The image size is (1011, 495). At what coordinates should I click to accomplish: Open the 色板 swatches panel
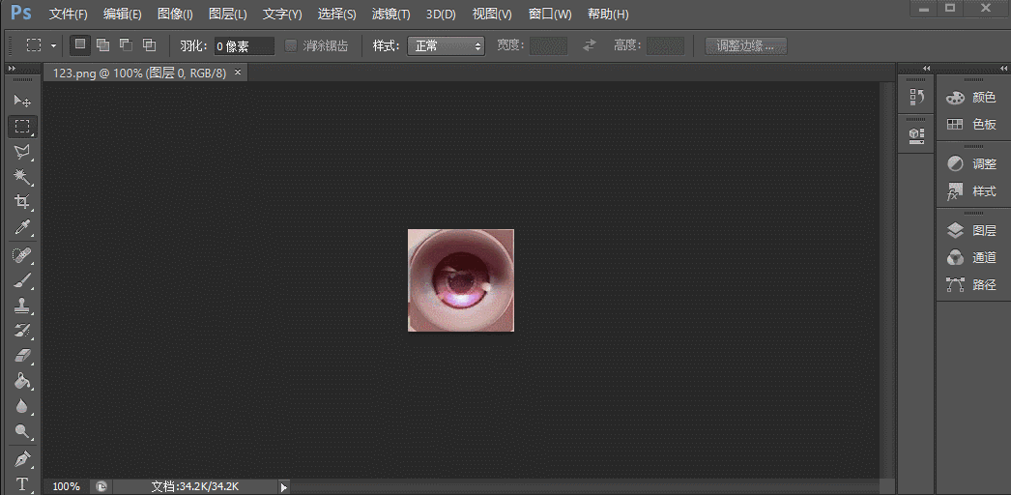tap(972, 125)
